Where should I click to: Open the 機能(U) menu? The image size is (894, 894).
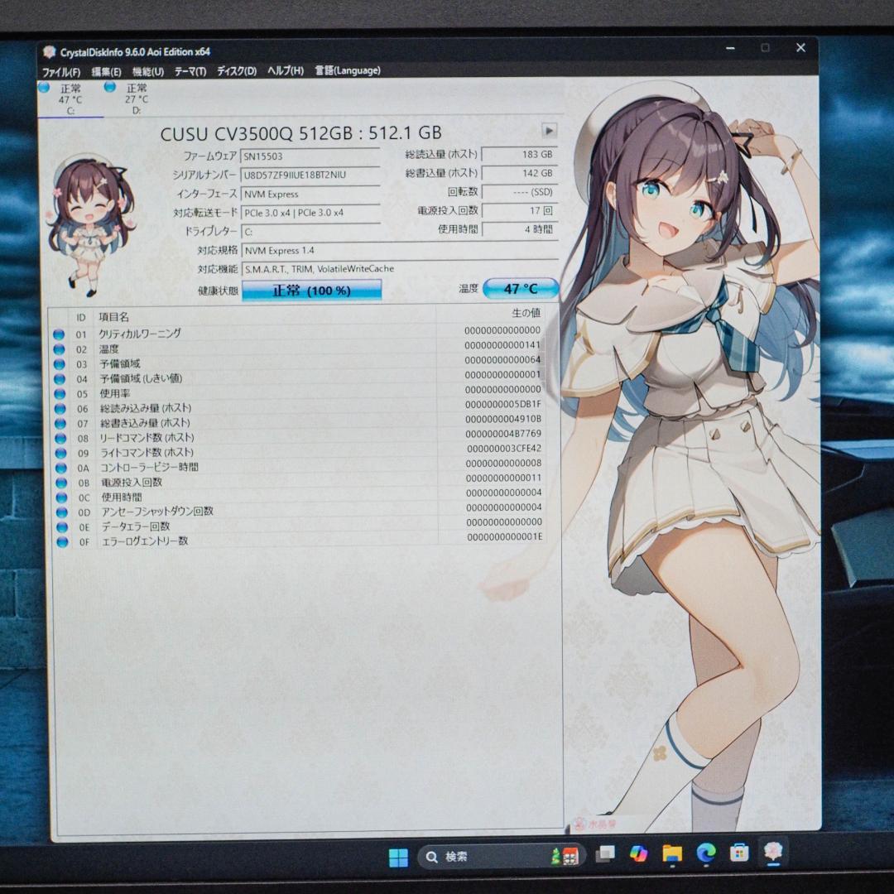147,72
